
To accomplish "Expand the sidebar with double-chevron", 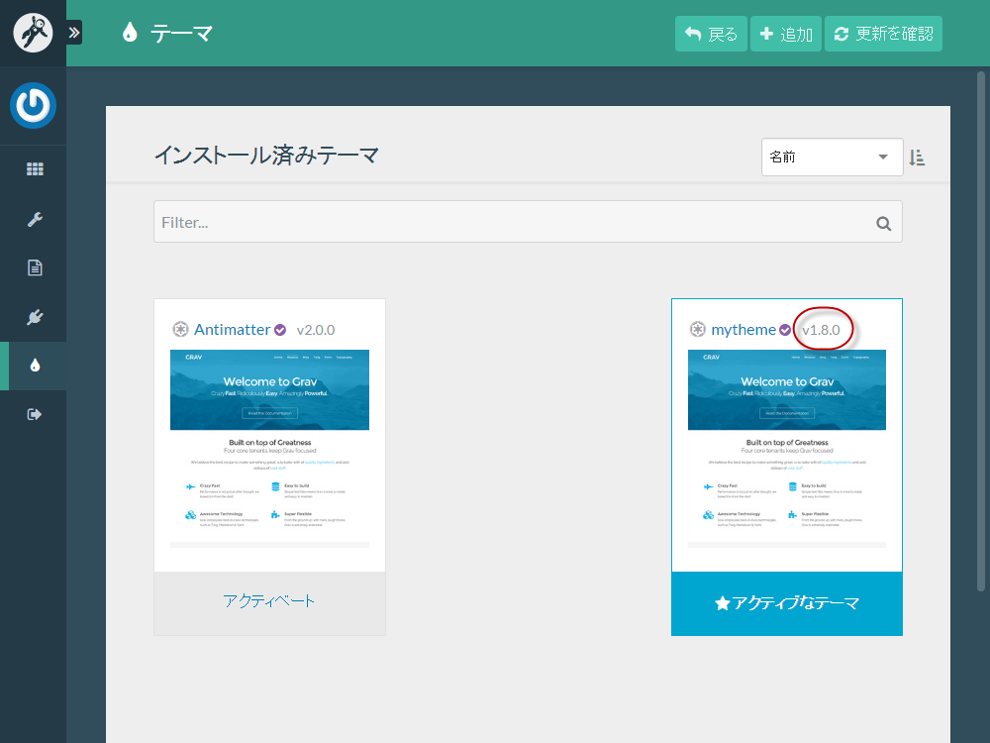I will click(74, 33).
